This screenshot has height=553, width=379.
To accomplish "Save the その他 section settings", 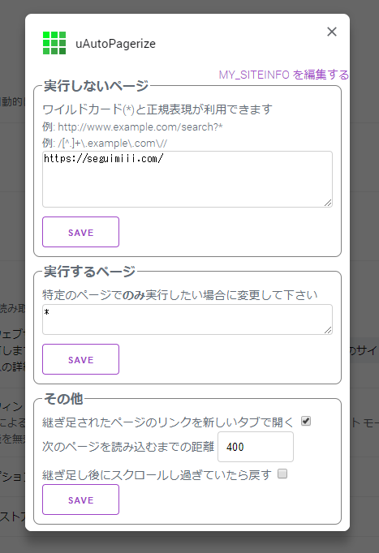I will click(81, 499).
